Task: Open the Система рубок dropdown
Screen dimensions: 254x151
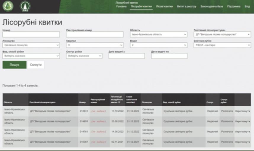Action: (x=222, y=45)
